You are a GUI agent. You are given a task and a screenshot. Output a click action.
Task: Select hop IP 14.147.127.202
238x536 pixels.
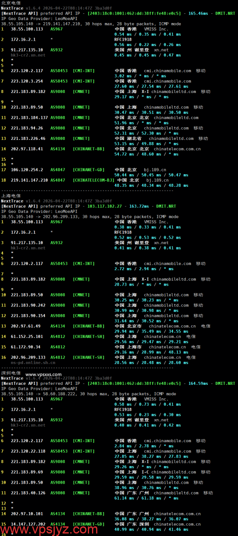pos(28,524)
